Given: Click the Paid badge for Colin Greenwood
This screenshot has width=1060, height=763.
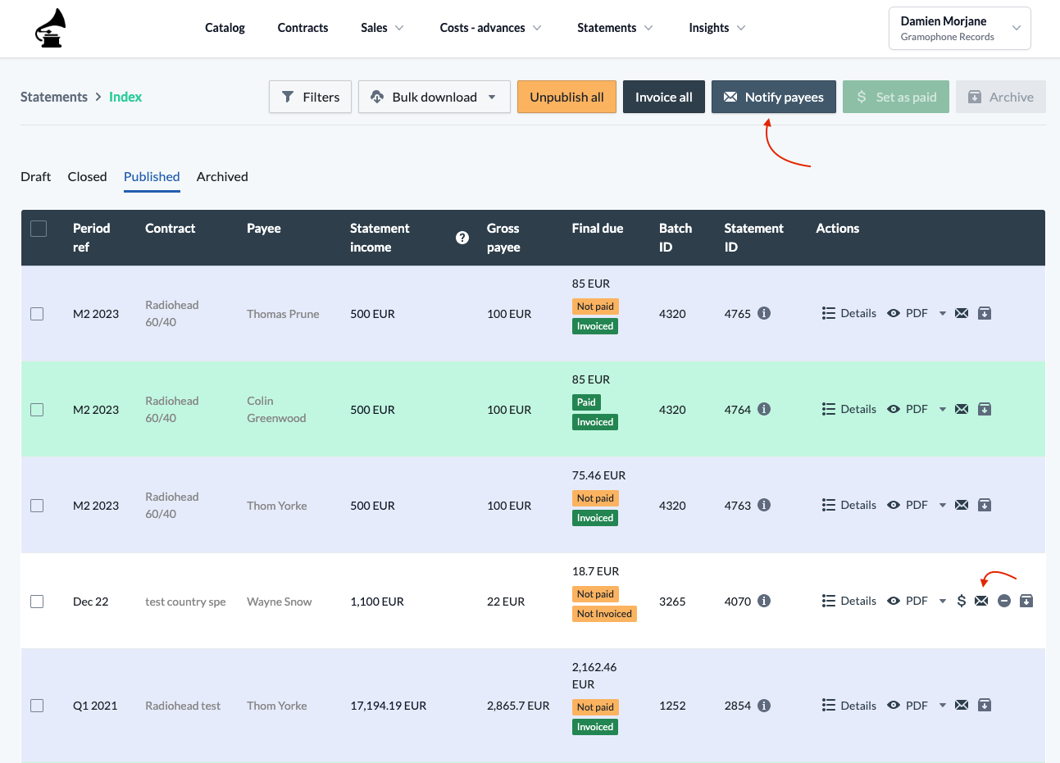Looking at the screenshot, I should [586, 402].
